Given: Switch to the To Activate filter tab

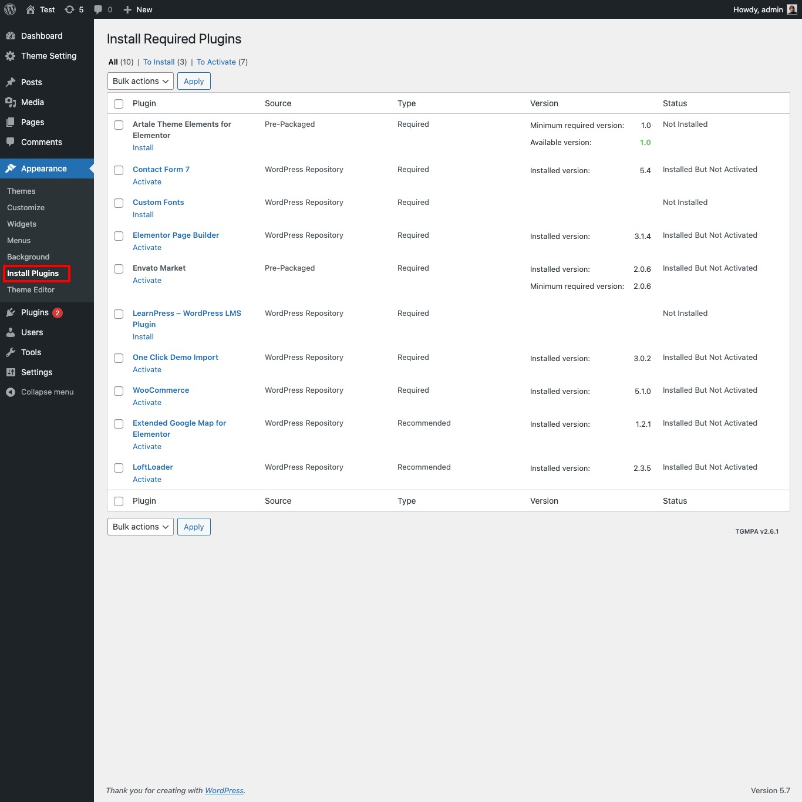Looking at the screenshot, I should click(216, 62).
